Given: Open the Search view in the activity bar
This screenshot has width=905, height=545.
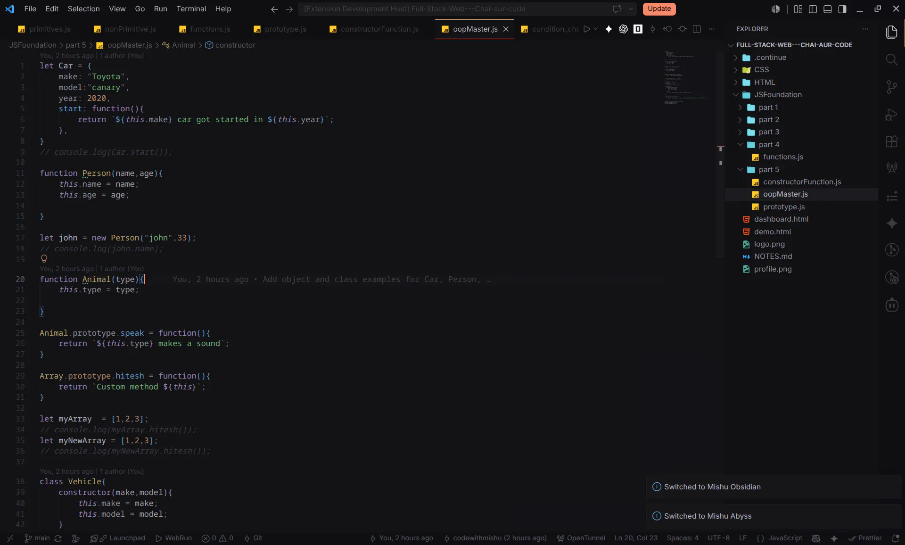Looking at the screenshot, I should 891,59.
